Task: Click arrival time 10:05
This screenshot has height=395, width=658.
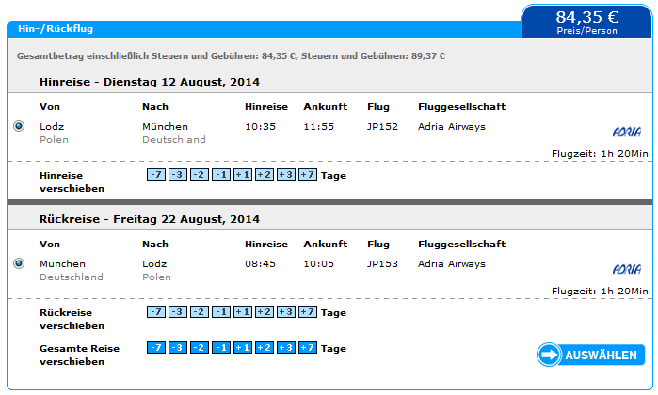Action: (x=319, y=263)
